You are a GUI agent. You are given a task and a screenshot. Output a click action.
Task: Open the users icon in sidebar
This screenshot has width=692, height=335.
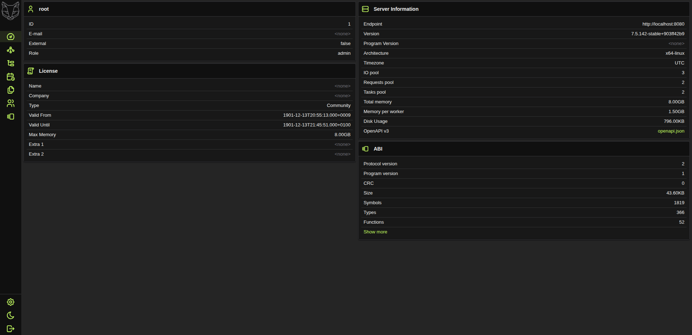[11, 103]
